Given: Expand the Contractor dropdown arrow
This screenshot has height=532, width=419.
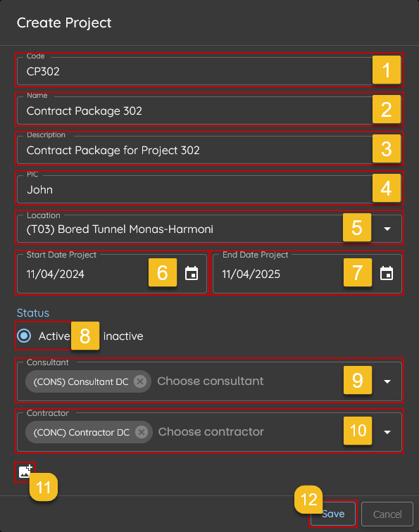Looking at the screenshot, I should click(387, 432).
